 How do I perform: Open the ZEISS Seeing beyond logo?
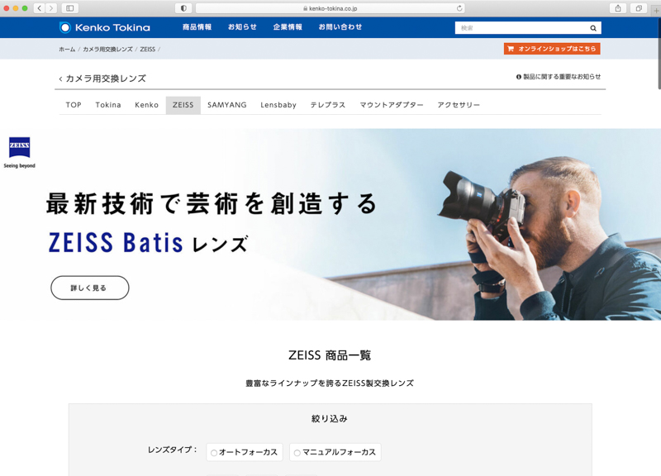[x=19, y=153]
